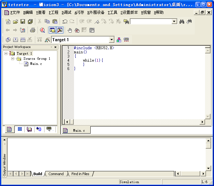Screen dimensions: 214x186
Task: Copy selection icon in toolbar
Action: [x=47, y=21]
